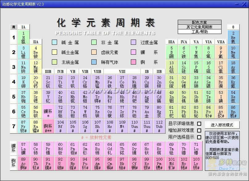Click the IIIB group header
Image resolution: width=249 pixels, height=181 pixels.
click(48, 72)
